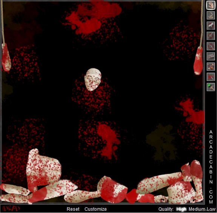217x213 pixels.
Task: Choose the pistol weapon icon
Action: [211, 26]
